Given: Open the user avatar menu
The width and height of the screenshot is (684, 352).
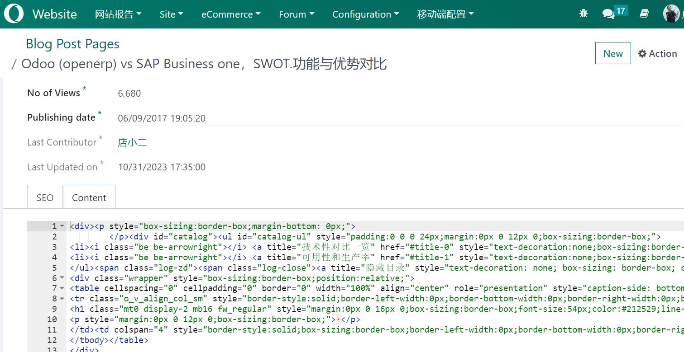Looking at the screenshot, I should pyautogui.click(x=671, y=14).
